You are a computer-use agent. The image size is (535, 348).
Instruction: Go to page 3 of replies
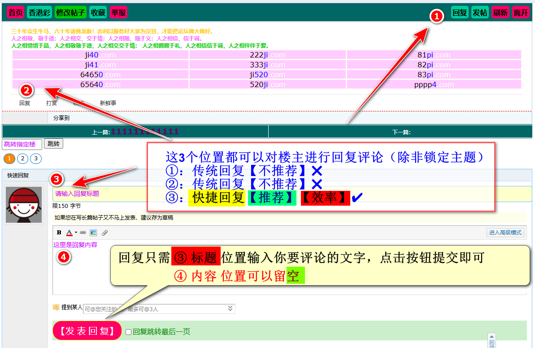(36, 159)
